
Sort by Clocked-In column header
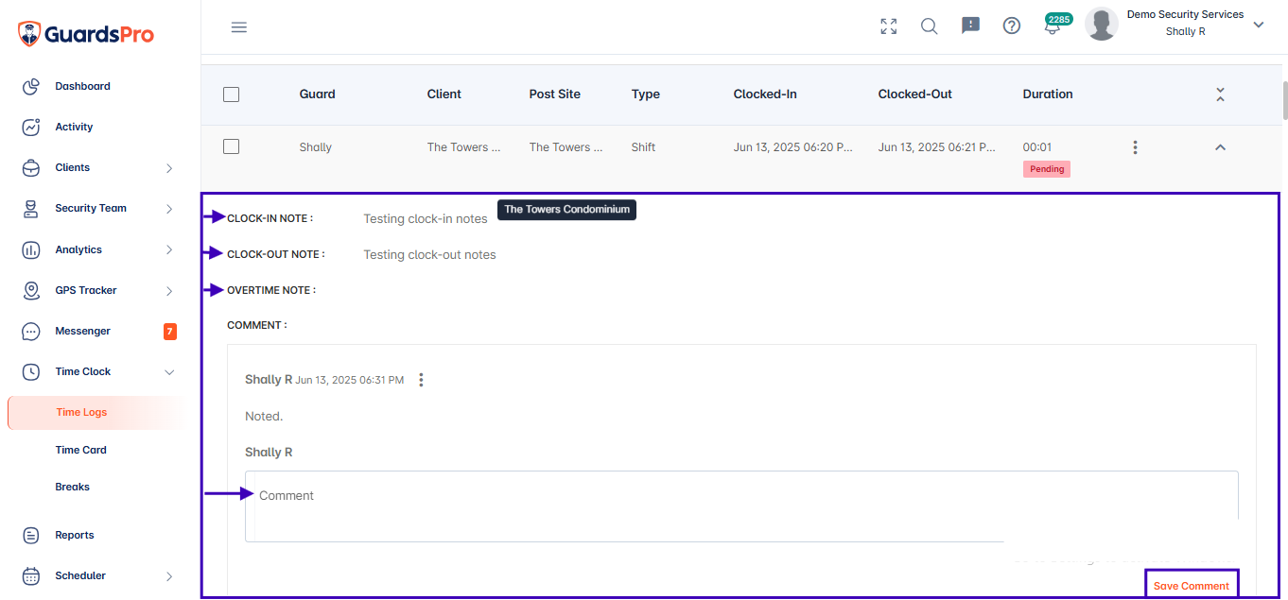765,94
